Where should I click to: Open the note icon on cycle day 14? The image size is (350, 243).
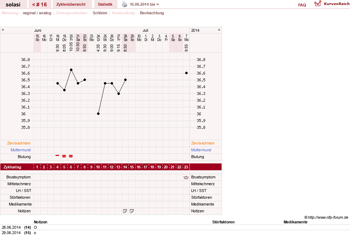pyautogui.click(x=125, y=211)
